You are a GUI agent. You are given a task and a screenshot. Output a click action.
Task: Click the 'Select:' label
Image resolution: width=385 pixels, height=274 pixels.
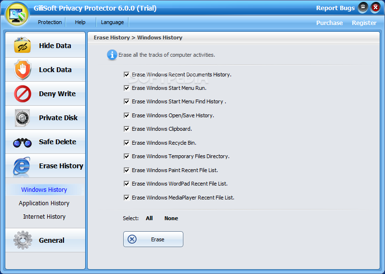tap(130, 218)
